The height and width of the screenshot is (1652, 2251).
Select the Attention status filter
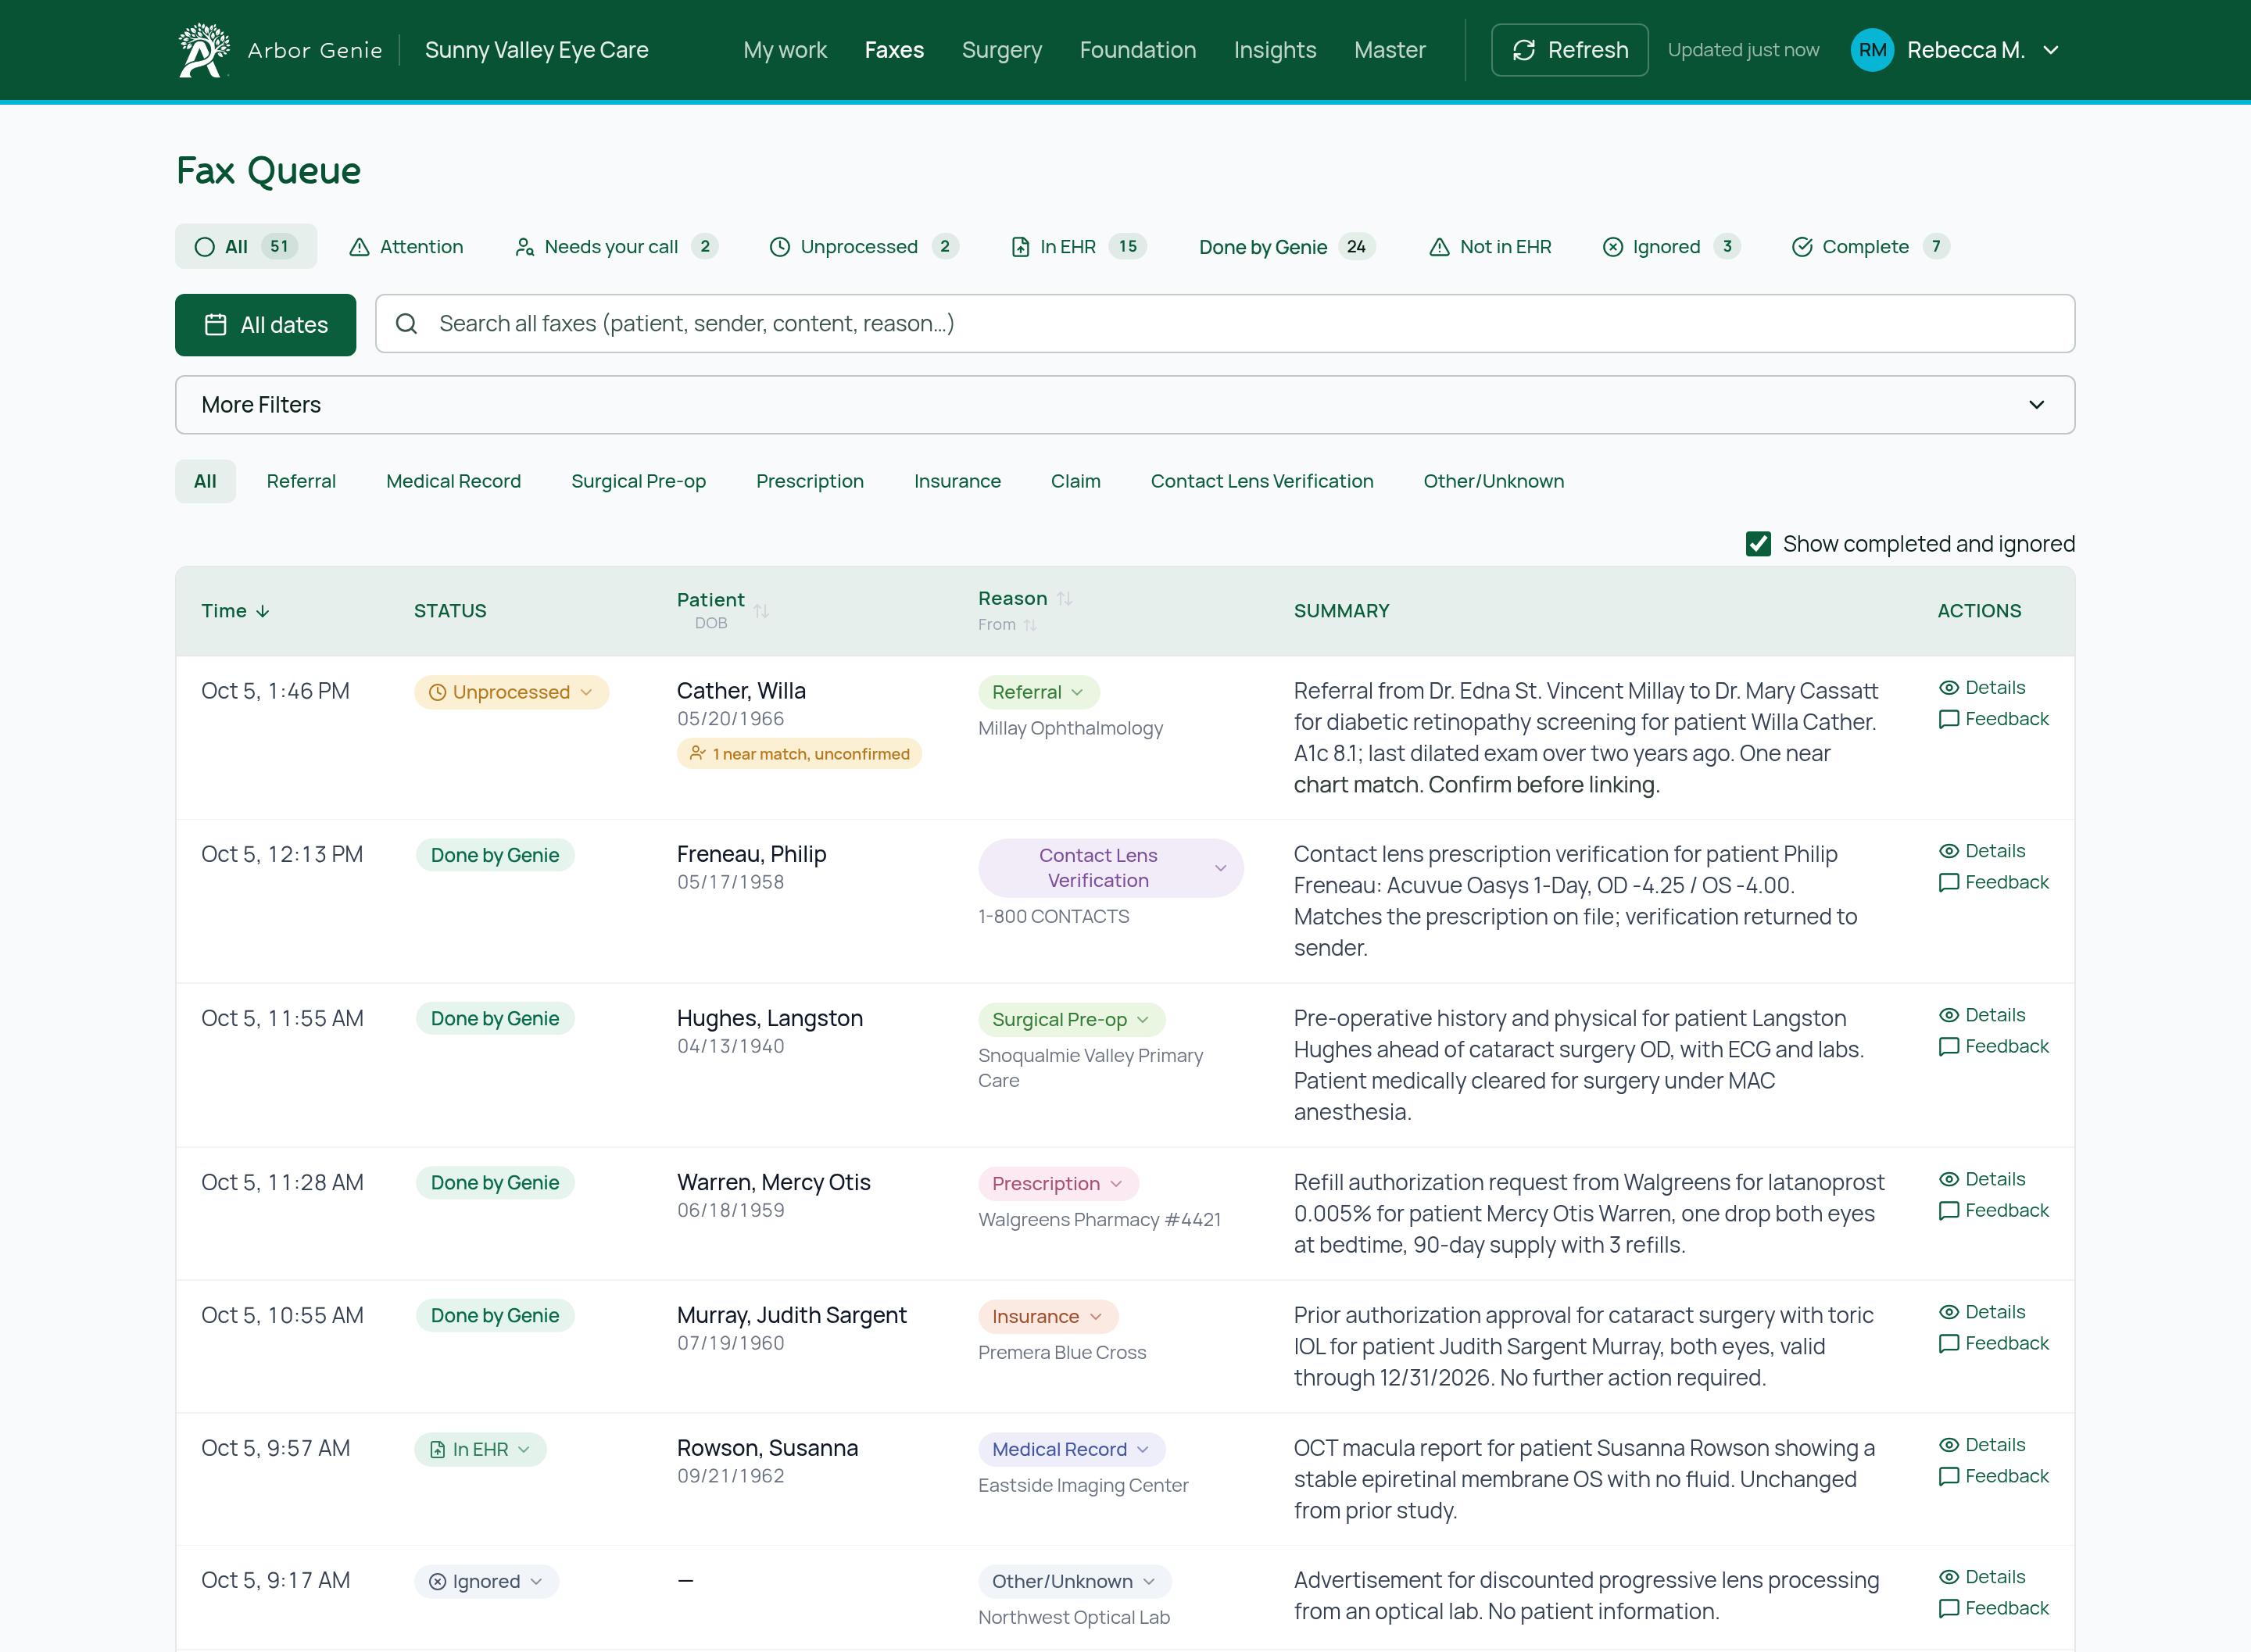click(406, 247)
